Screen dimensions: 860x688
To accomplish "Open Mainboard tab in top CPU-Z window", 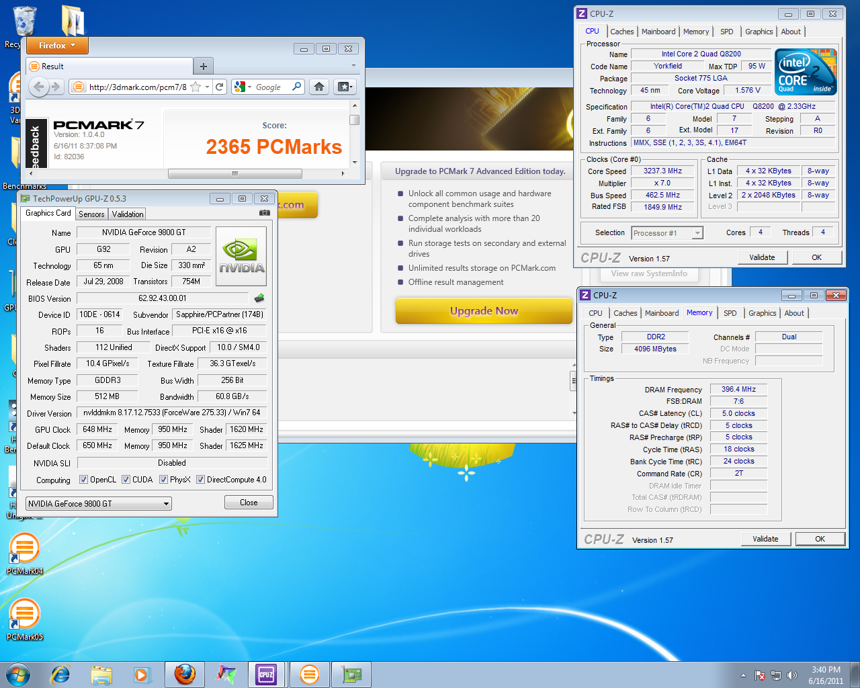I will coord(658,32).
